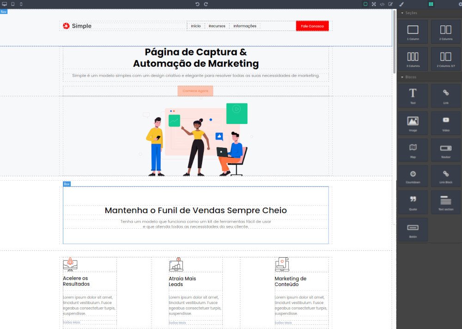
Task: Choose the Quote block
Action: (413, 201)
